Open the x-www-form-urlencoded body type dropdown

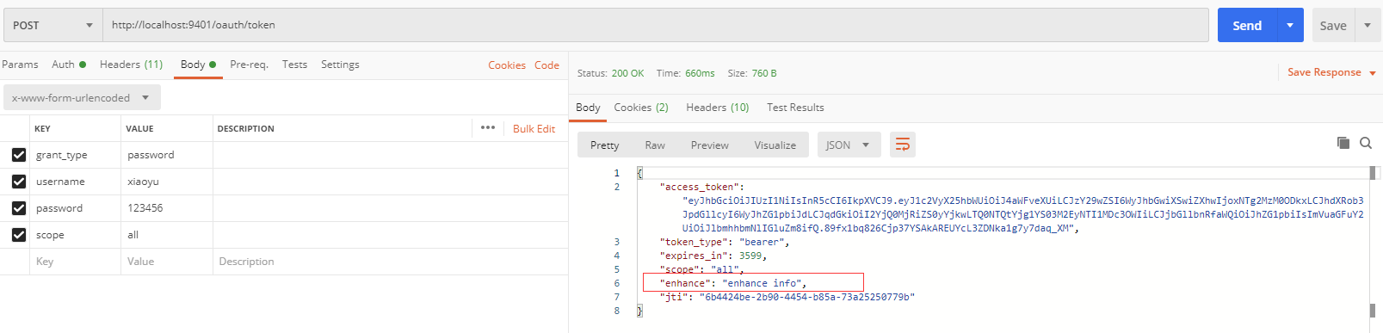(x=82, y=98)
